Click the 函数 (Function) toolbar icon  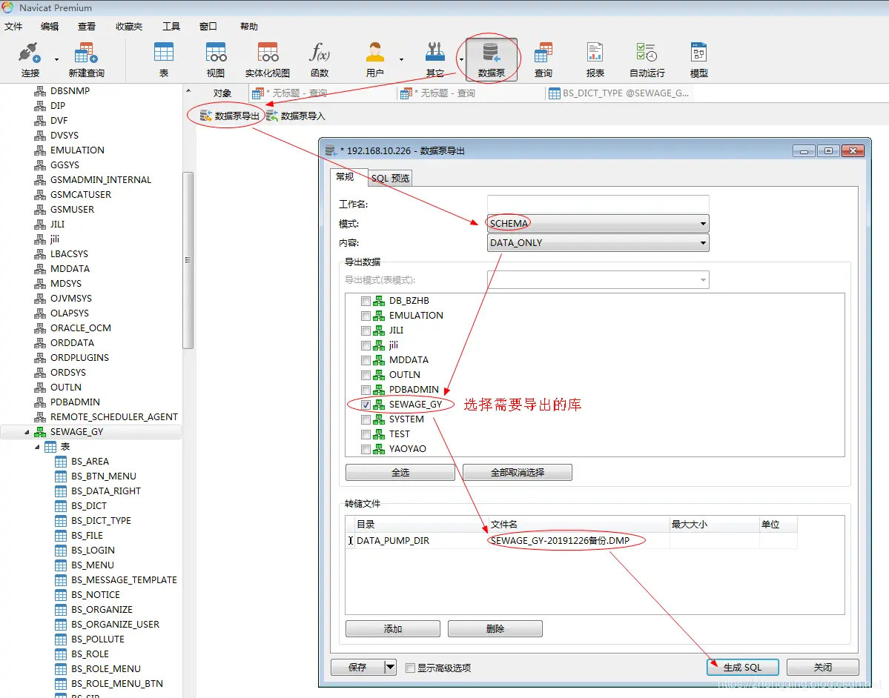tap(320, 59)
